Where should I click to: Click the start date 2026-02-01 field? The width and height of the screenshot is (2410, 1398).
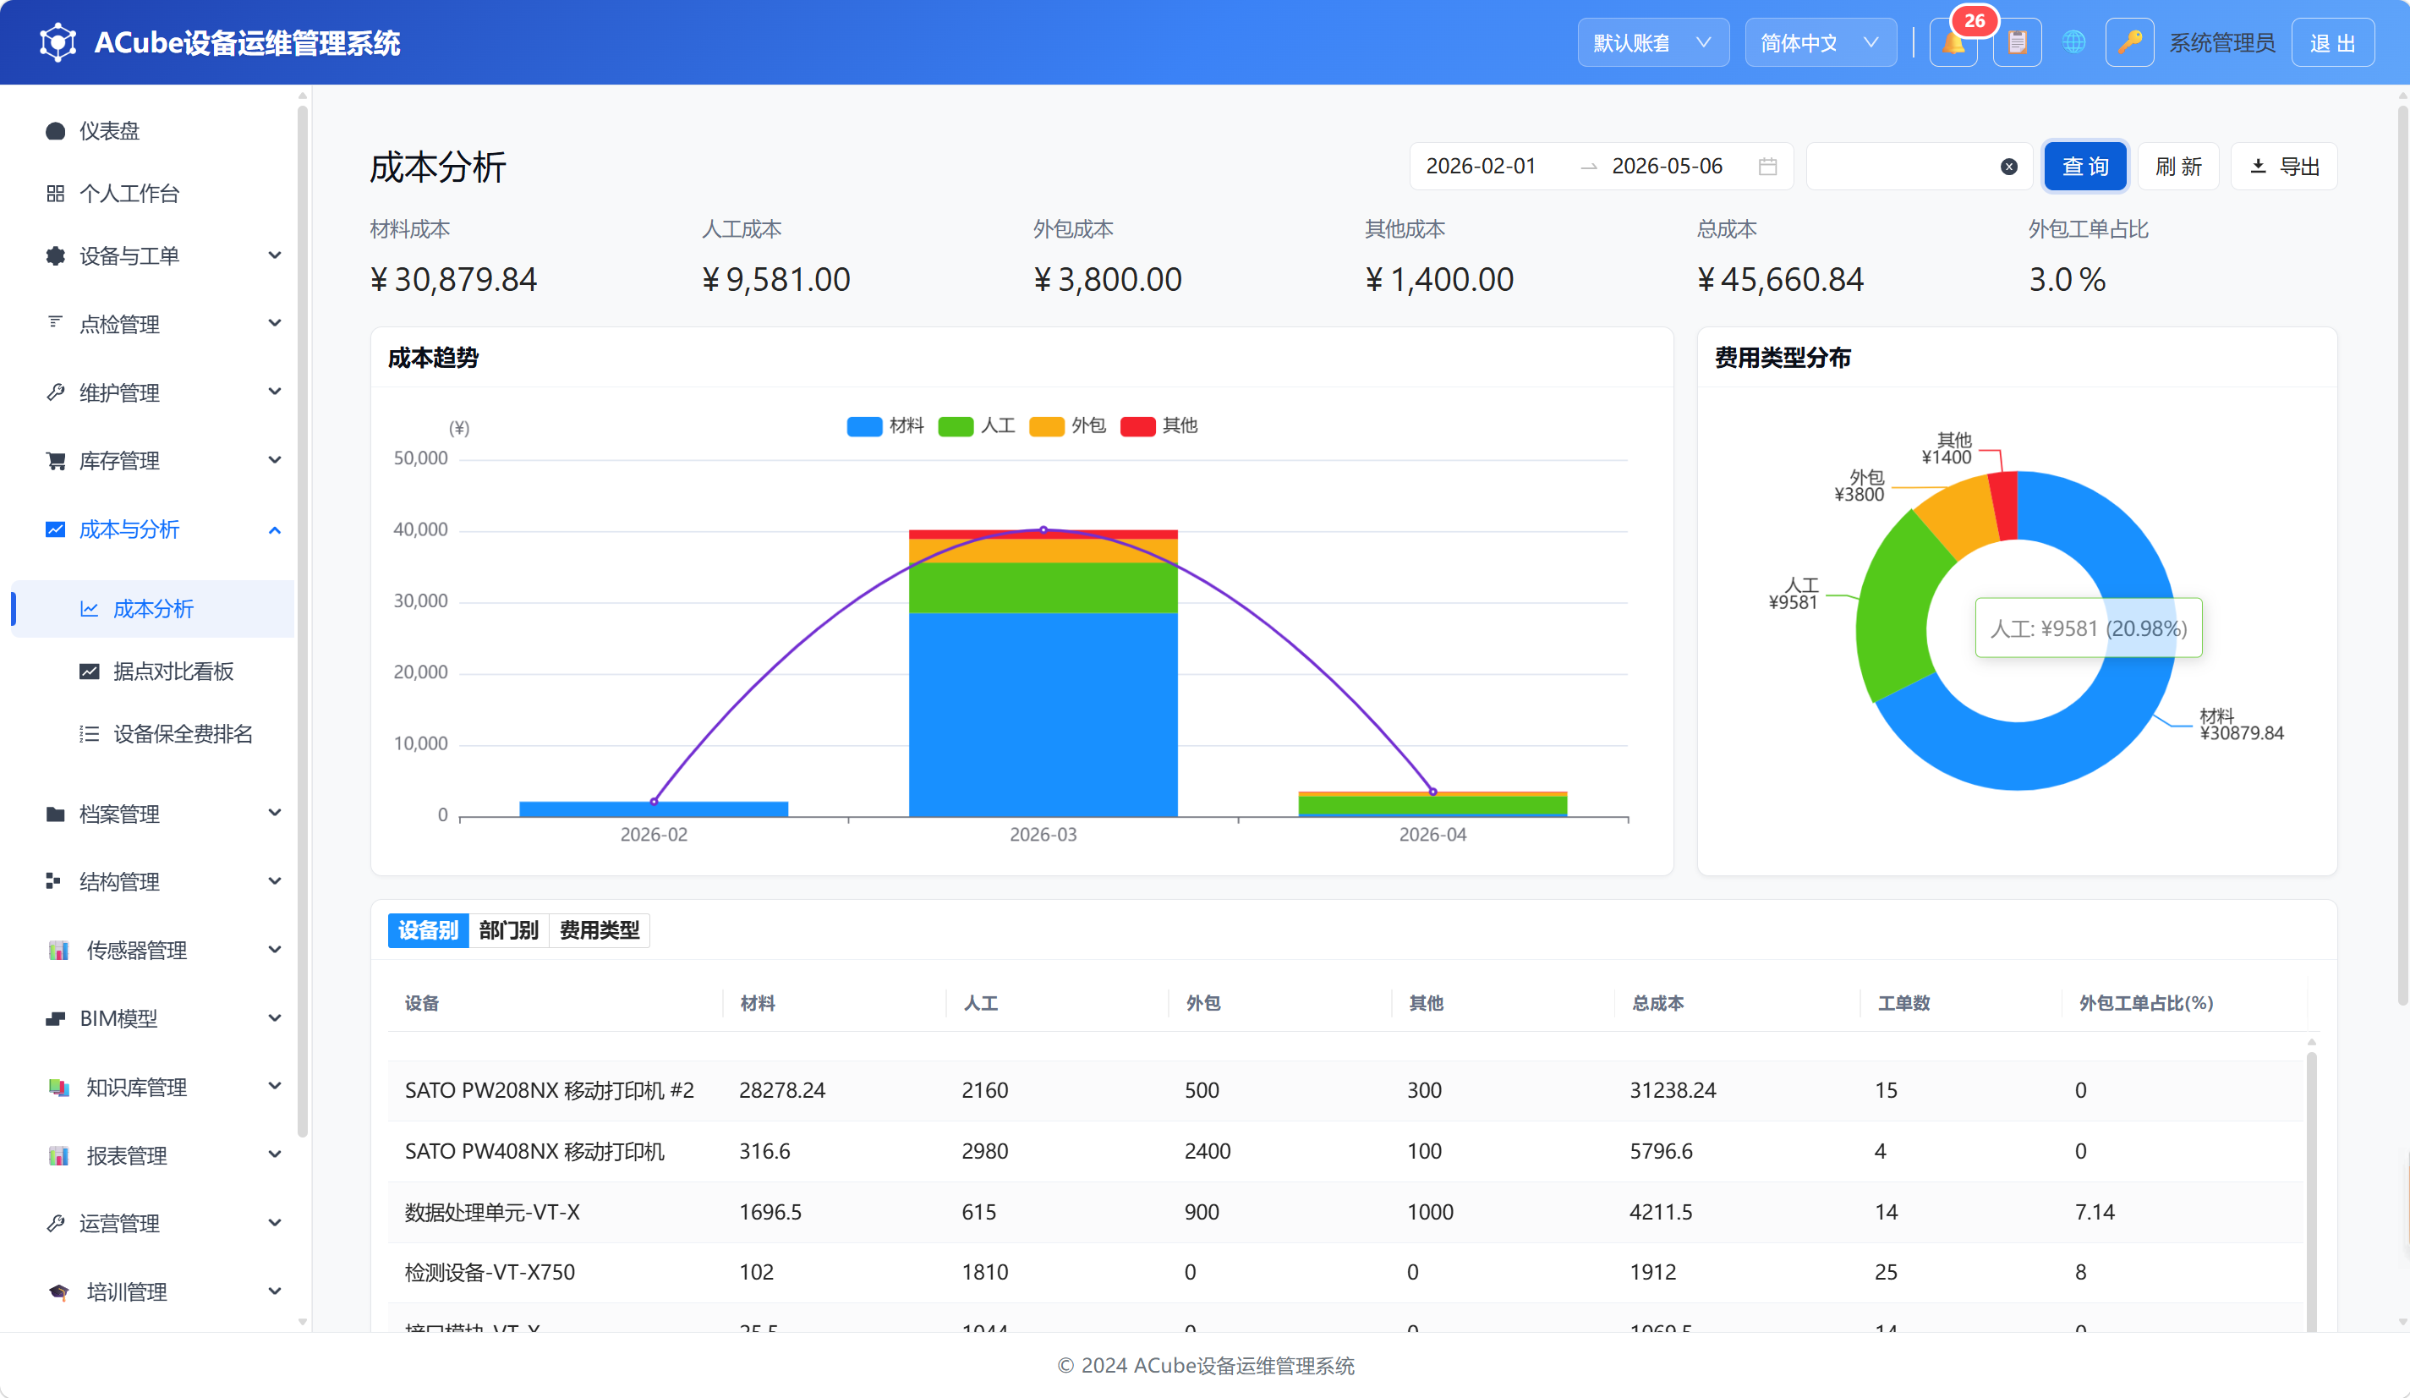click(x=1481, y=167)
